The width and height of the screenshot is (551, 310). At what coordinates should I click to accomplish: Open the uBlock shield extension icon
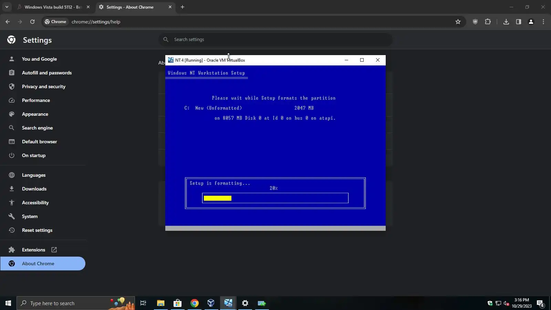(475, 22)
